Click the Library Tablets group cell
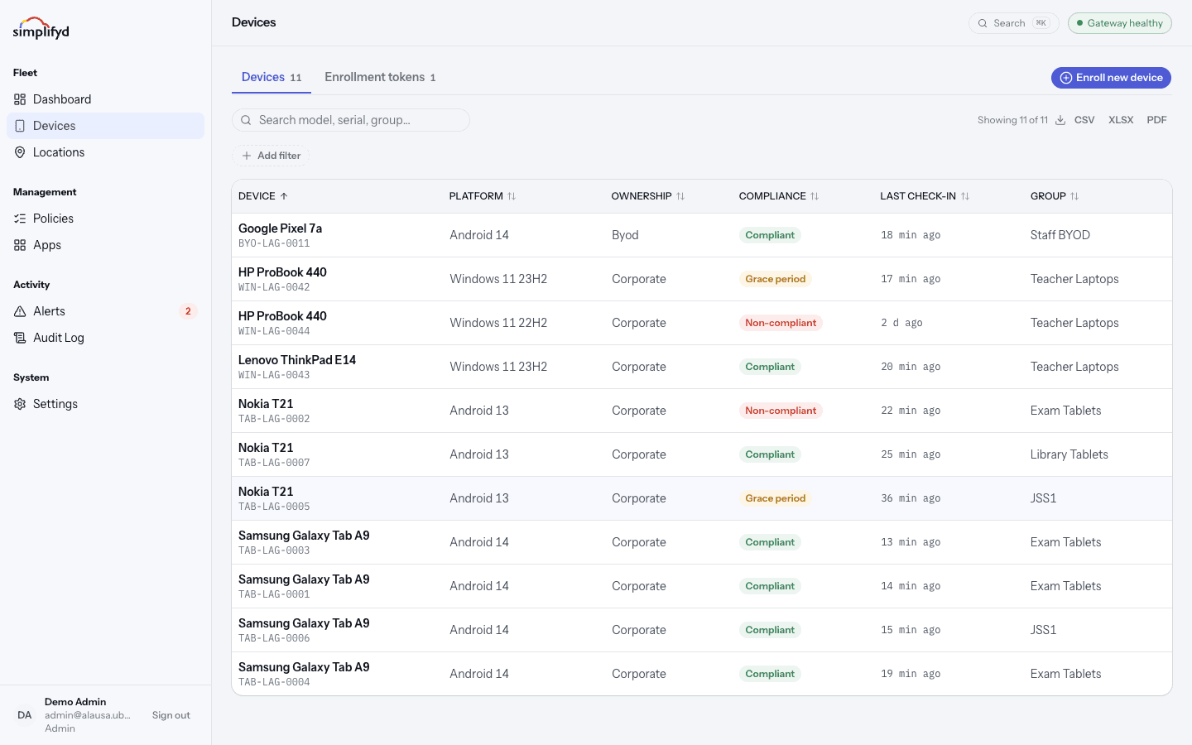1192x745 pixels. [1069, 454]
